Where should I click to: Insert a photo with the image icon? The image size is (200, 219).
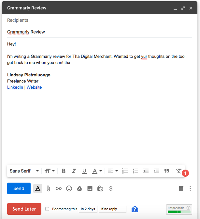(90, 188)
